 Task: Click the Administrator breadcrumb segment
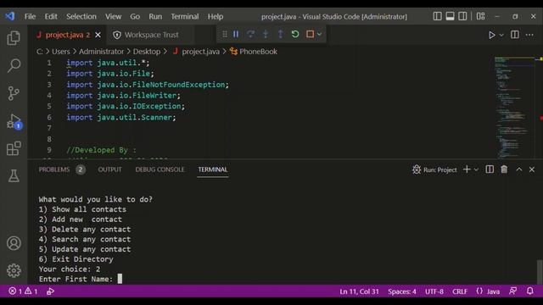tap(101, 52)
